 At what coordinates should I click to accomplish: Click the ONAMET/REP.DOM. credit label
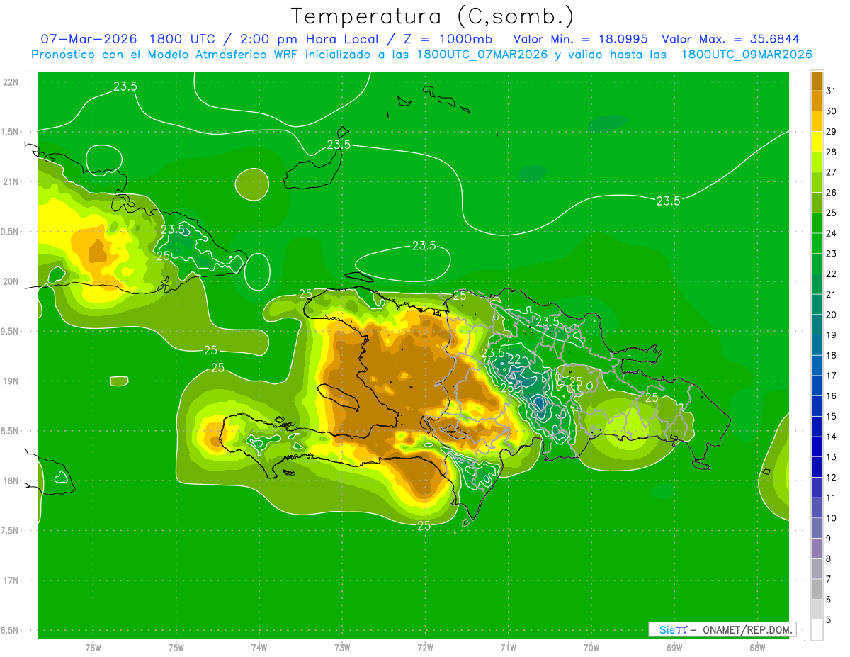pyautogui.click(x=749, y=629)
